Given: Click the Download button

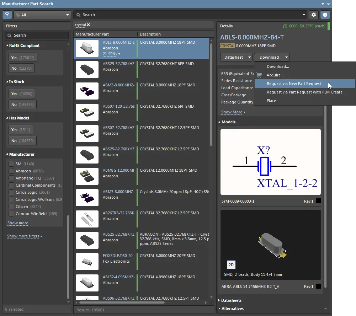Looking at the screenshot, I should [x=269, y=57].
